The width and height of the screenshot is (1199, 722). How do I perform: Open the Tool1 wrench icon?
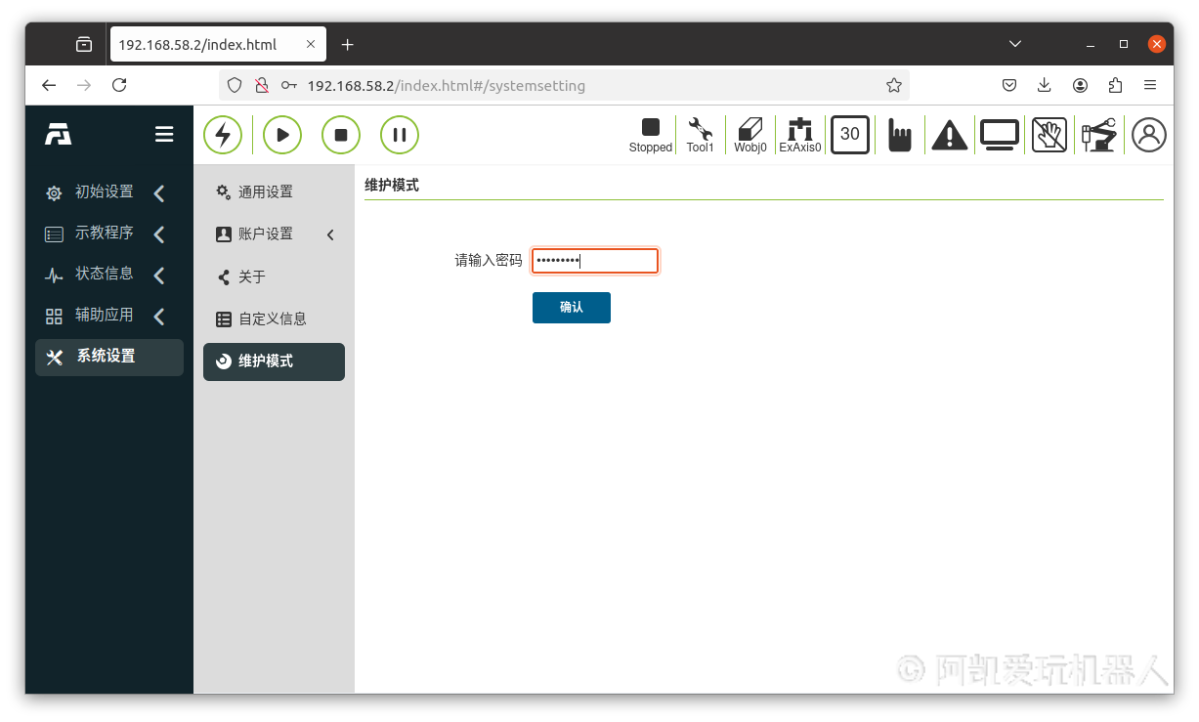click(x=700, y=135)
